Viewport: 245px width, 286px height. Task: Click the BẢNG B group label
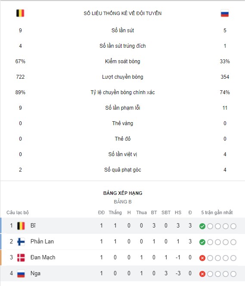click(x=122, y=202)
